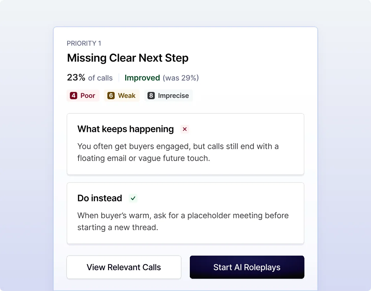Select the Poor badge count icon showing 4

coord(74,96)
